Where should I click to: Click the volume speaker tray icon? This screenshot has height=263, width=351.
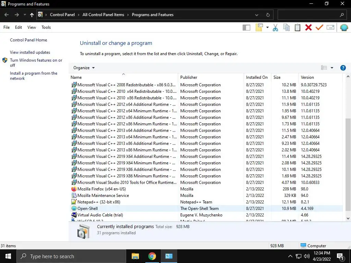(x=307, y=256)
